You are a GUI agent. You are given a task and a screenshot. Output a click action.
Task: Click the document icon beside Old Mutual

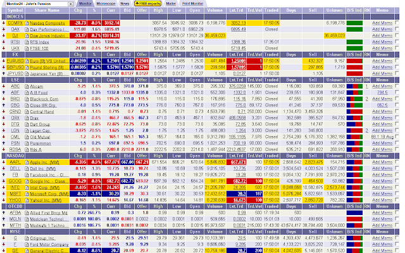pos(27,137)
